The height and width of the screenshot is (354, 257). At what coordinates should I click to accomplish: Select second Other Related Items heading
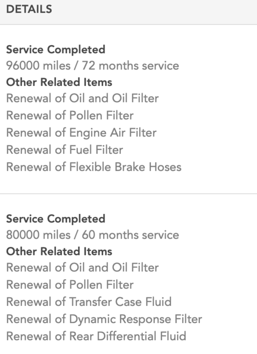click(x=59, y=251)
